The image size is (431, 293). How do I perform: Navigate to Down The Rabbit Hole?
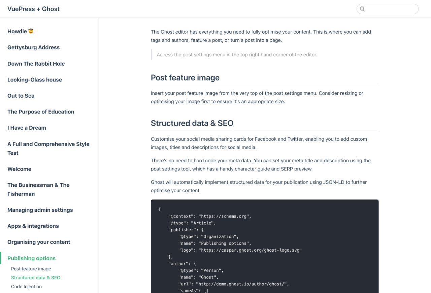[36, 64]
